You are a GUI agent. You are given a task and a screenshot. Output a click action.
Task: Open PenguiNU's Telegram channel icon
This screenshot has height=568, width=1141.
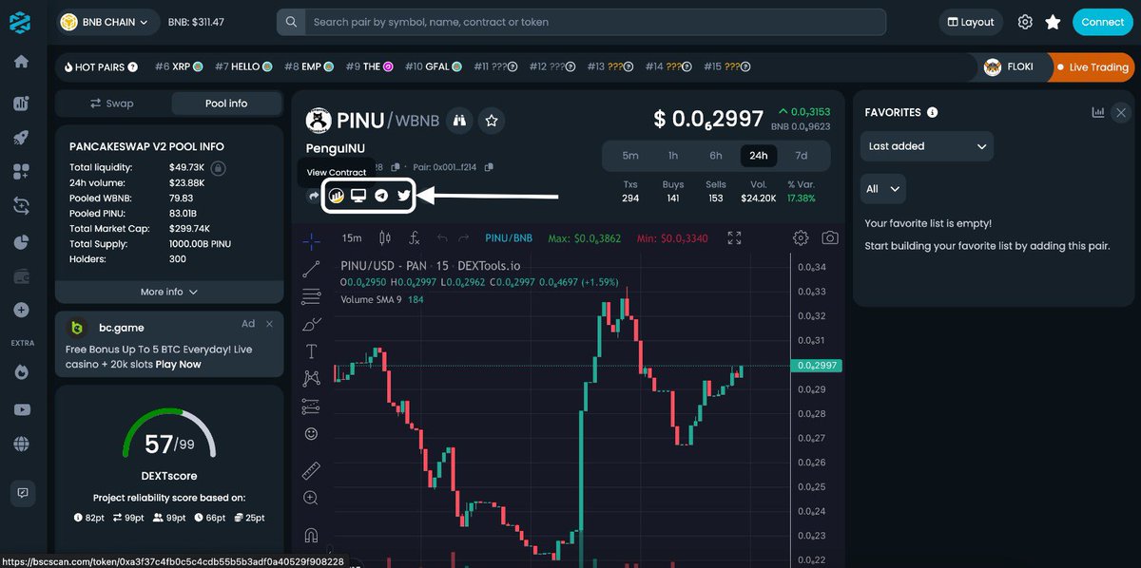coord(381,196)
